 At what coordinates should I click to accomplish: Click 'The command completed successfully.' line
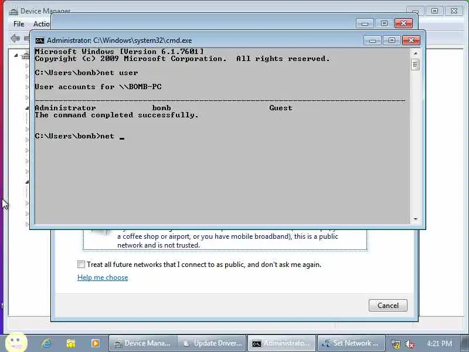[x=117, y=115]
